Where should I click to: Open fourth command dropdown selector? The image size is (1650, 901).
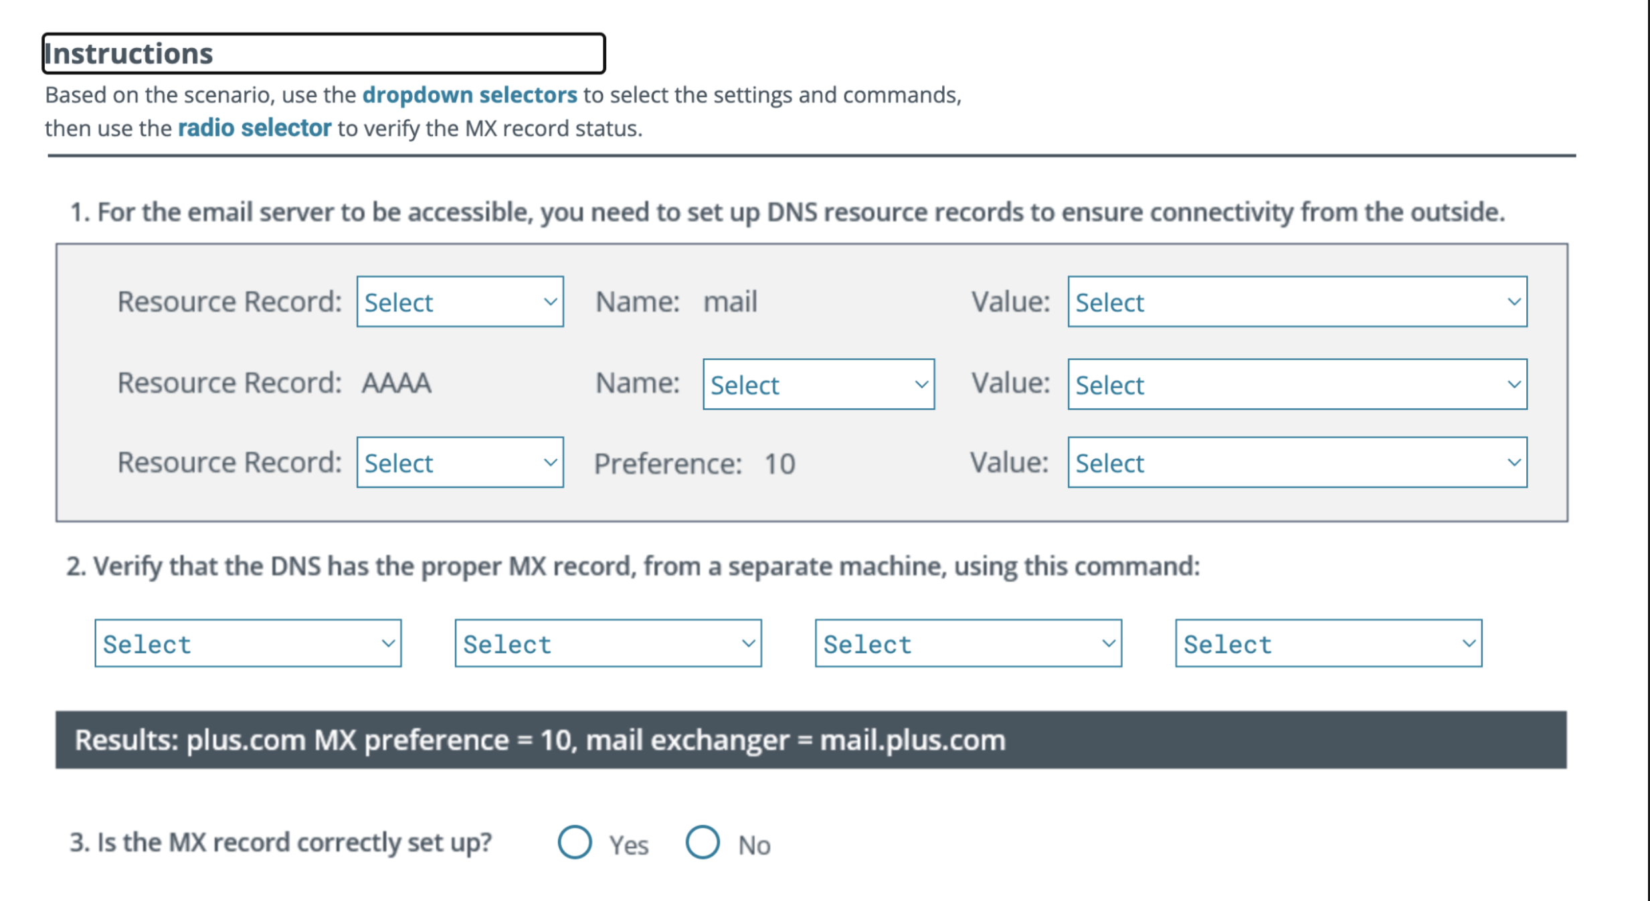pyautogui.click(x=1328, y=643)
